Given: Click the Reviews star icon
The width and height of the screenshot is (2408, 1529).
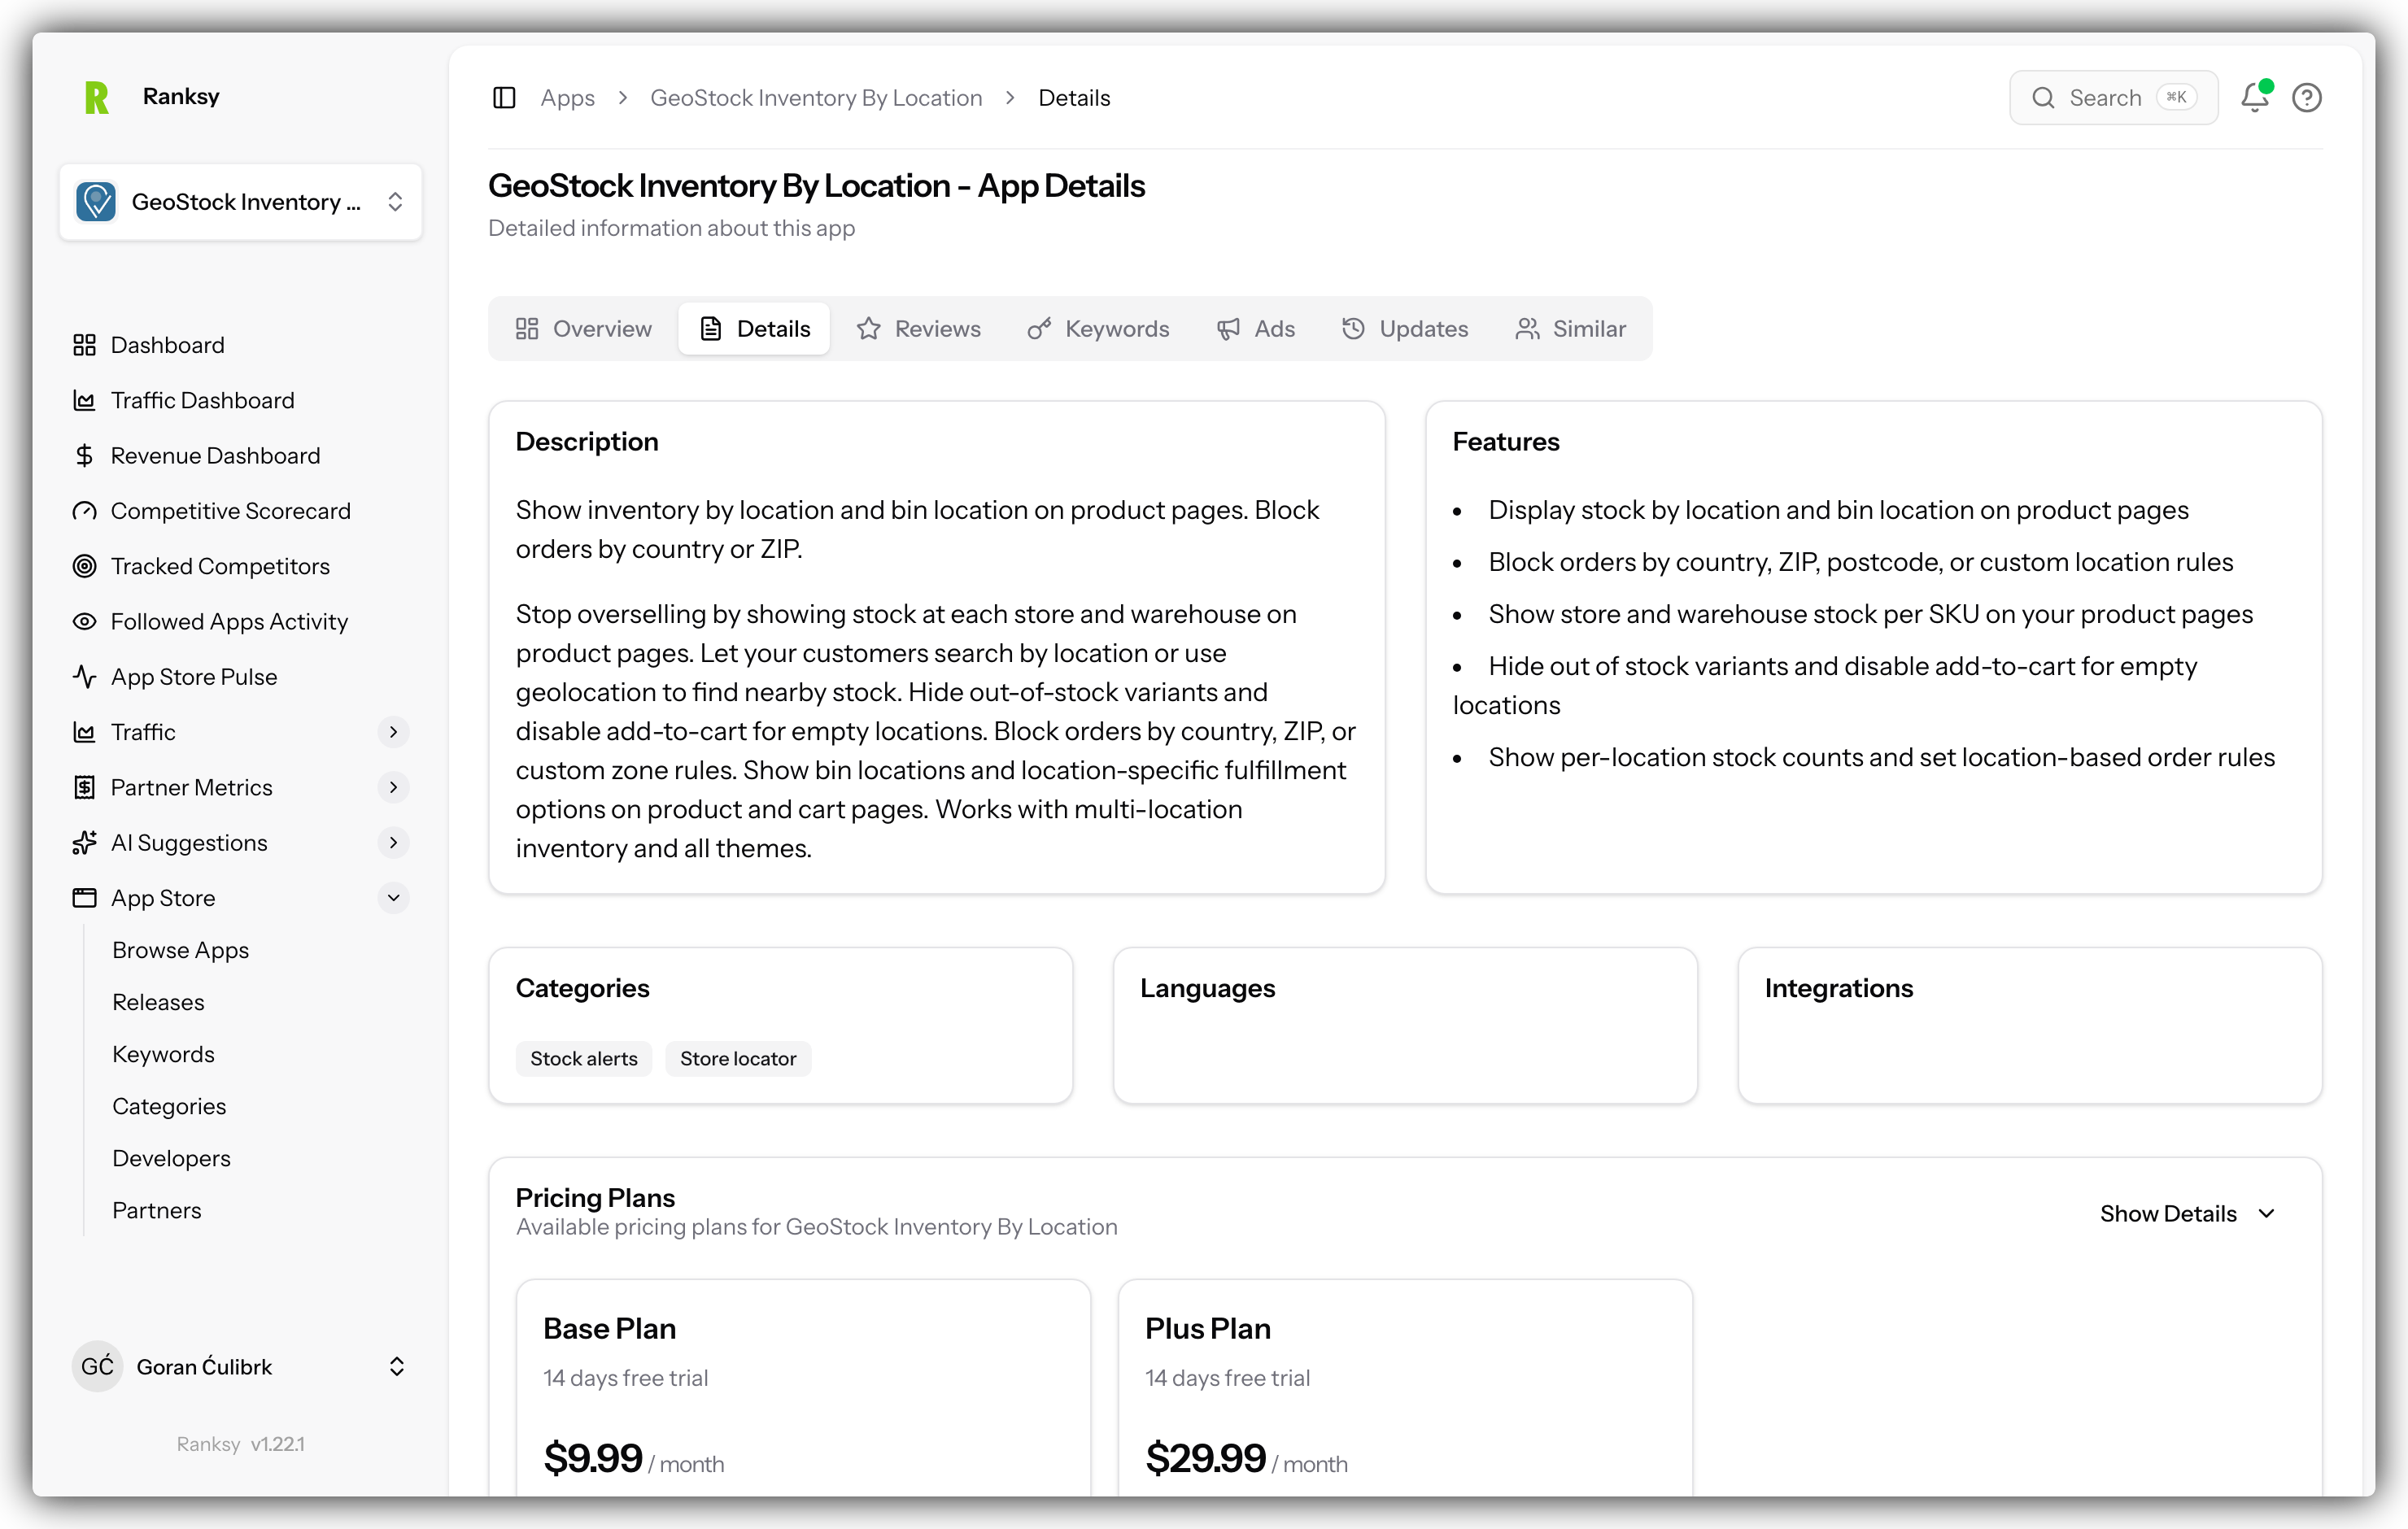Looking at the screenshot, I should [x=868, y=329].
